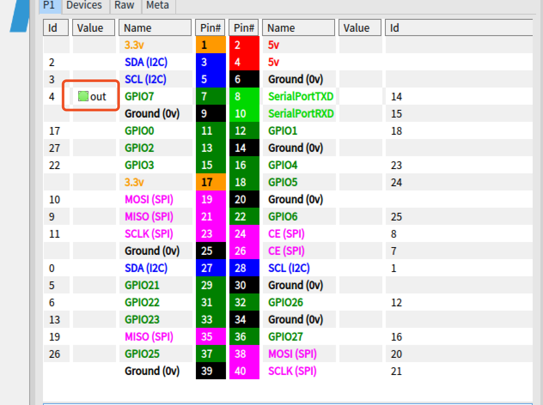Toggle the green GPIO7 output indicator
This screenshot has width=543, height=405.
pos(83,96)
